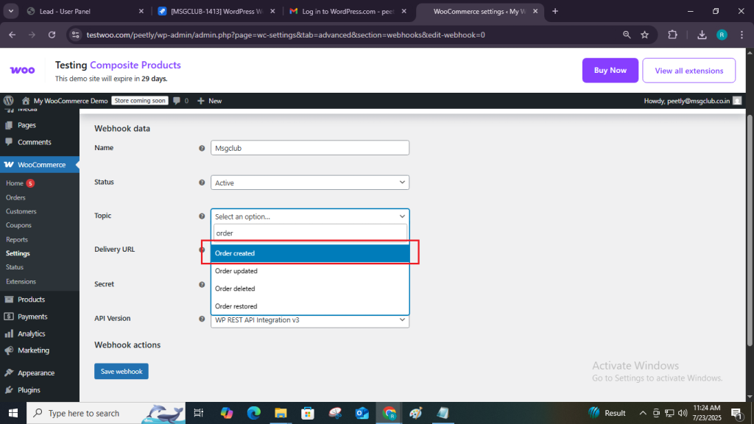Open My WooCommerce Demo site link
Image resolution: width=754 pixels, height=424 pixels.
tap(65, 100)
